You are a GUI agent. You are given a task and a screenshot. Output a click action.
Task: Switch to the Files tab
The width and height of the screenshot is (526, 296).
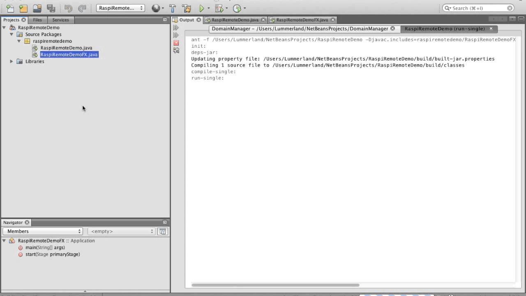tap(37, 20)
